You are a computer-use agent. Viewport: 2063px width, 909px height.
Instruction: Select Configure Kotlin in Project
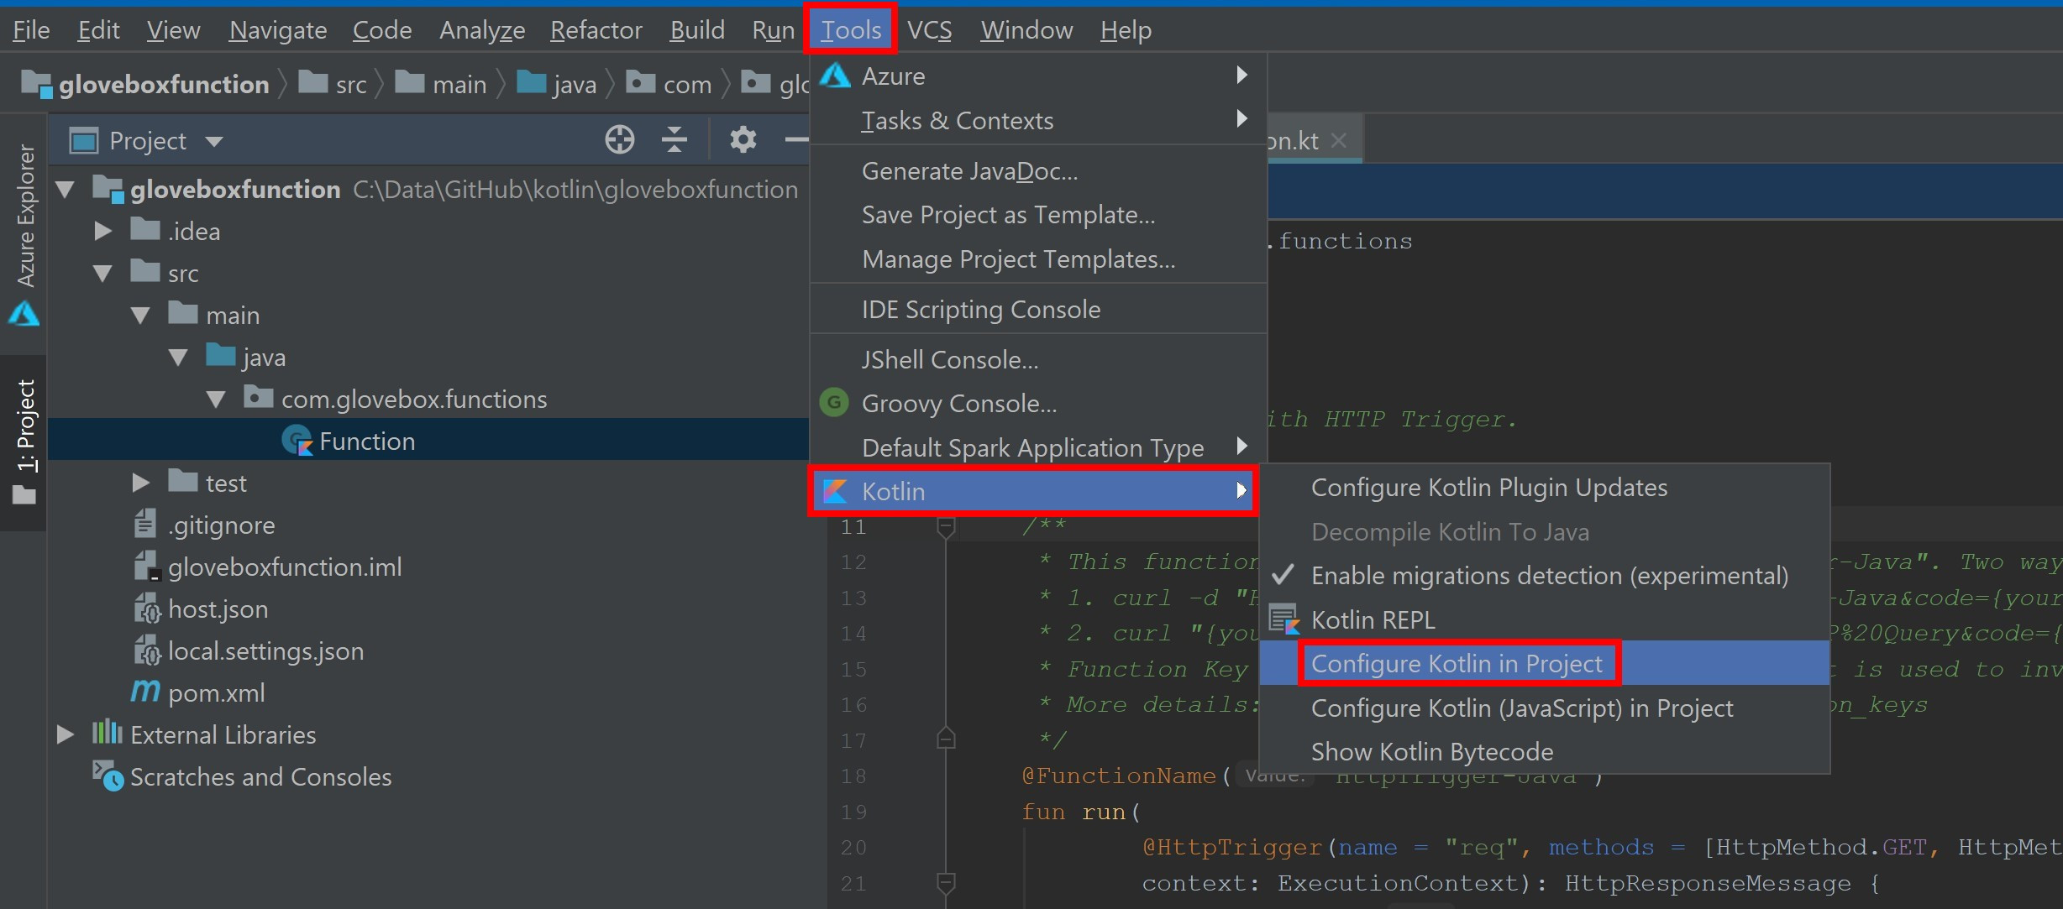pos(1457,664)
